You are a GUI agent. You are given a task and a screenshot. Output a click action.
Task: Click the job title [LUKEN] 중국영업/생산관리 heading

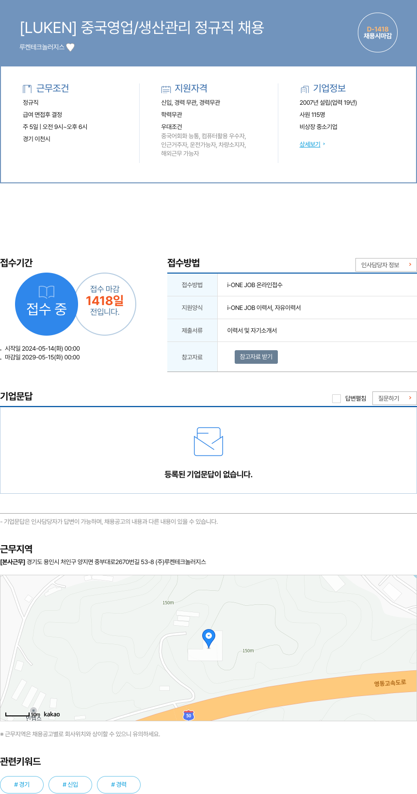(142, 27)
